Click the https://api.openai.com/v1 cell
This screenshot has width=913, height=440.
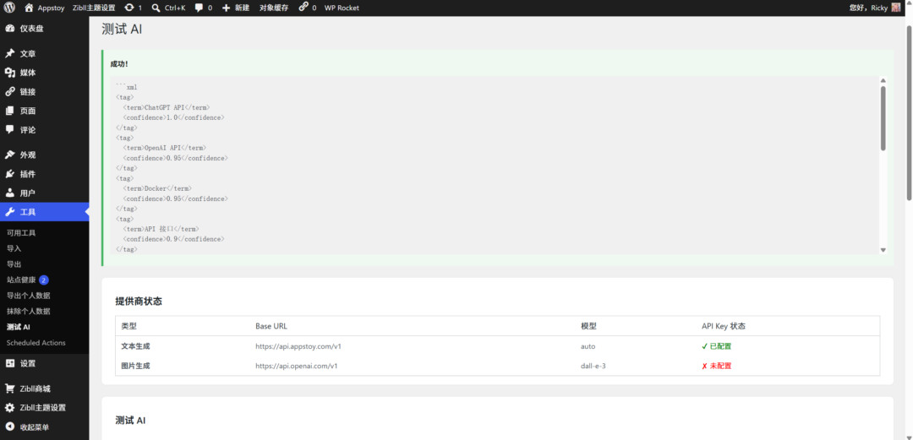pos(297,366)
